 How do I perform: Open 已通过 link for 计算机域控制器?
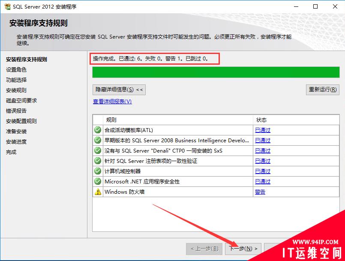[x=262, y=171]
